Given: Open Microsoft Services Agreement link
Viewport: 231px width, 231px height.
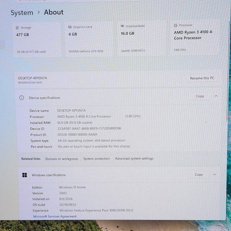Looking at the screenshot, I should pos(55,217).
